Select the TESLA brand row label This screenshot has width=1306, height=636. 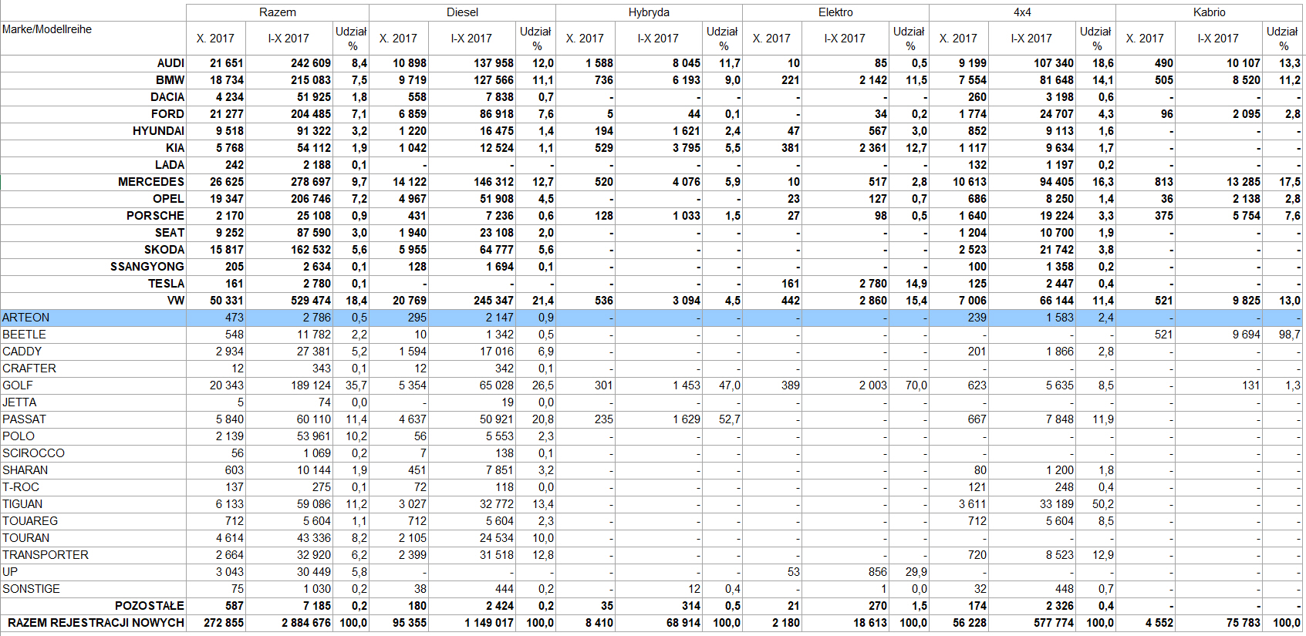pos(166,284)
